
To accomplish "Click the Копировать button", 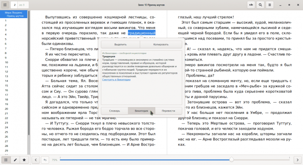I will 161,44.
